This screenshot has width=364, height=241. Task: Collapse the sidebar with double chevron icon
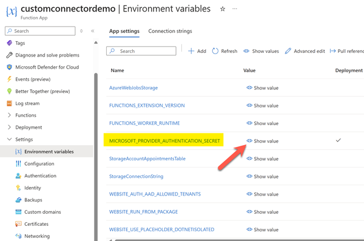[93, 31]
